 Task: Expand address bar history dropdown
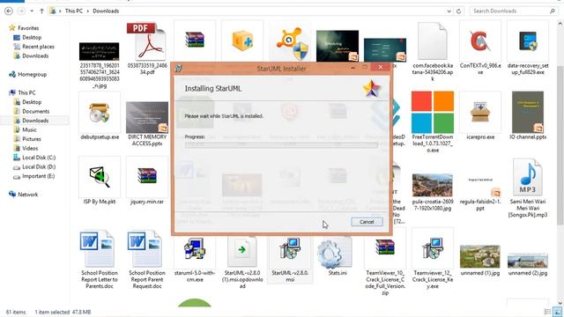[x=449, y=11]
